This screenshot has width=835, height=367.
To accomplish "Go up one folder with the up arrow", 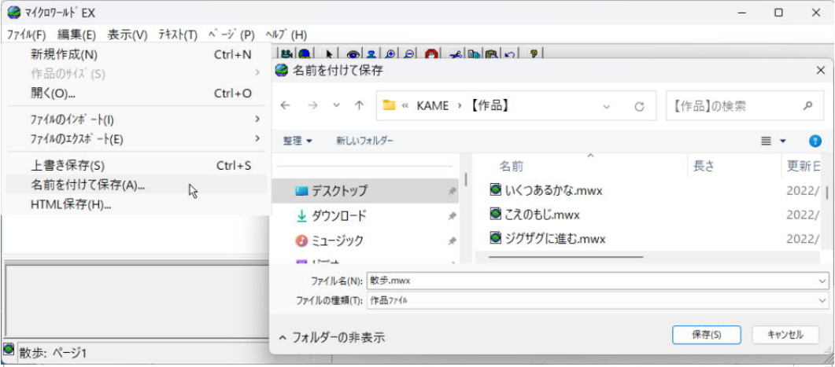I will [360, 105].
